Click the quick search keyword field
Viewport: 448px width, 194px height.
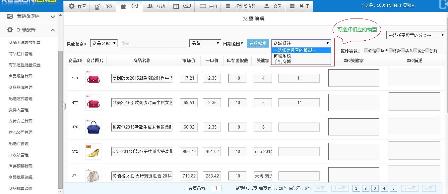point(153,43)
